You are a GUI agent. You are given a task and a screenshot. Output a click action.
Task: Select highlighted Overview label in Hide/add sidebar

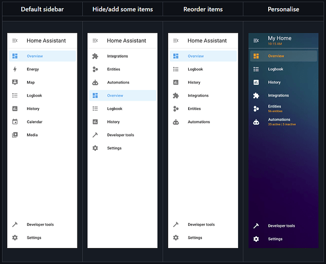(115, 95)
